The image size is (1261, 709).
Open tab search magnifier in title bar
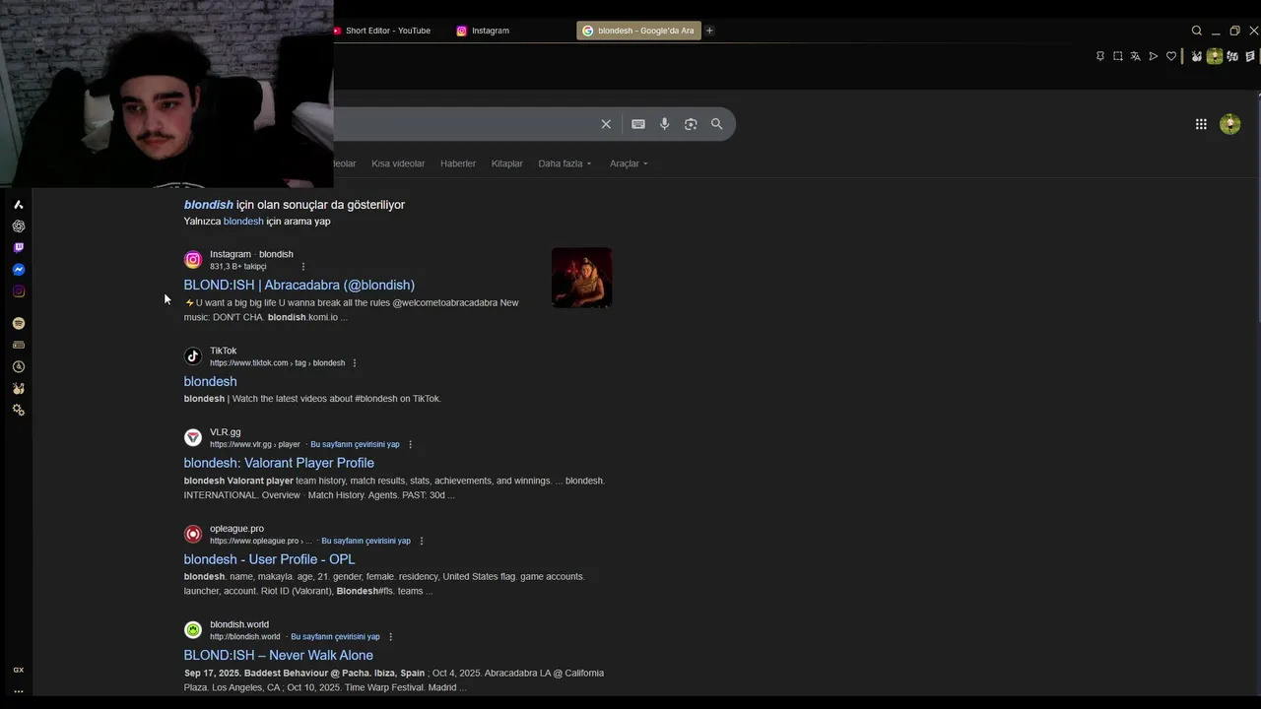click(x=1196, y=31)
